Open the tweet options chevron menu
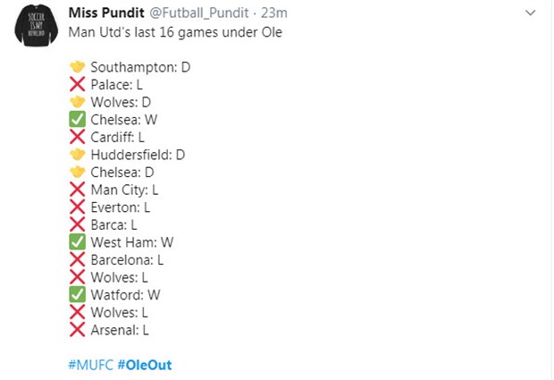The height and width of the screenshot is (380, 554). 531,13
